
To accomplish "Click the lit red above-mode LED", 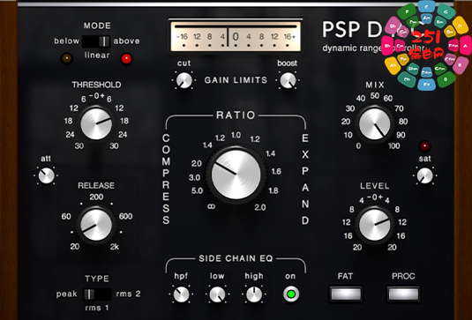I will [126, 59].
